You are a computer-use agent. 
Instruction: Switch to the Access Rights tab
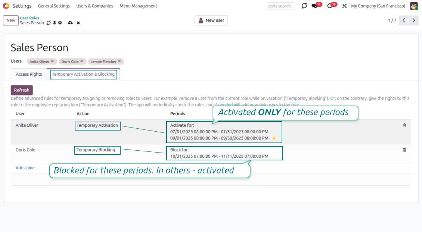[29, 74]
